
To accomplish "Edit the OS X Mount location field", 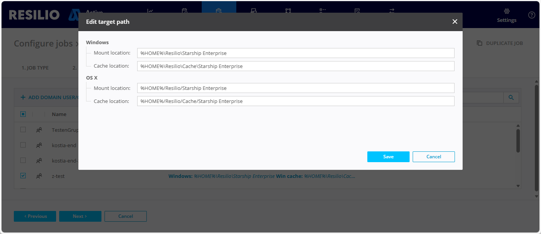I will (295, 88).
